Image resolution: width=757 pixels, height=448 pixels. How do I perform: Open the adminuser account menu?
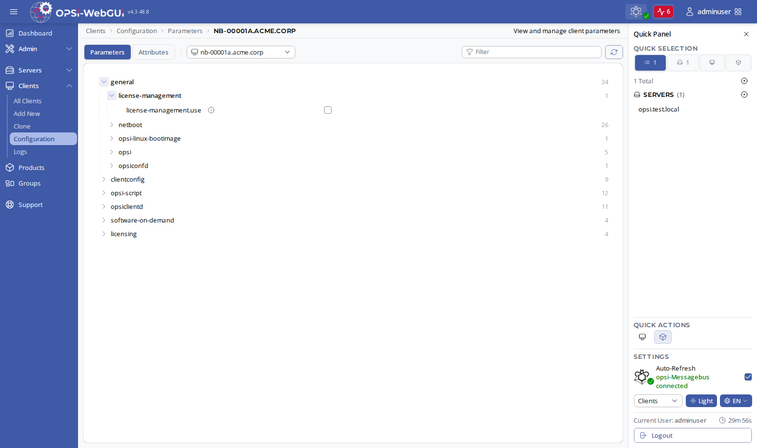coord(708,12)
